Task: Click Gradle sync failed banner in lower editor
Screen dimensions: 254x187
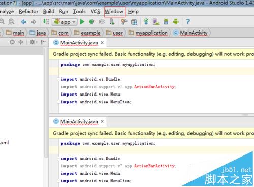Action: click(x=151, y=133)
